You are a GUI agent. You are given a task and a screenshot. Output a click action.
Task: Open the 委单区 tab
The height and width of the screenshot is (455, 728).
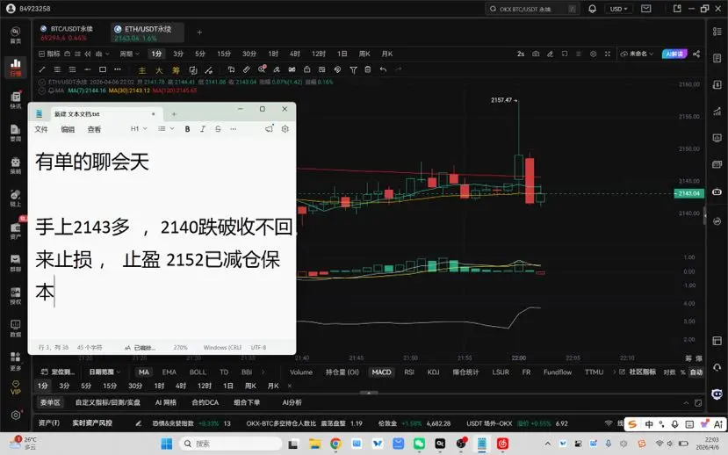coord(50,402)
